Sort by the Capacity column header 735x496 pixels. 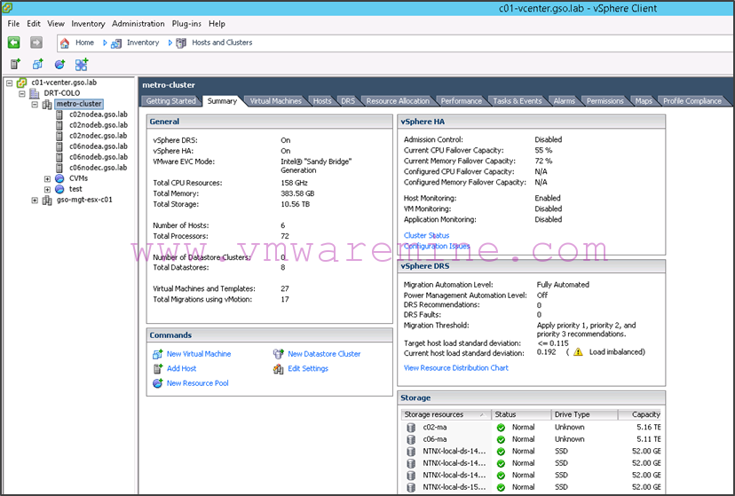pyautogui.click(x=640, y=414)
